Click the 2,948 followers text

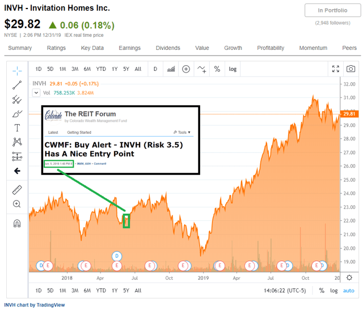coord(333,23)
